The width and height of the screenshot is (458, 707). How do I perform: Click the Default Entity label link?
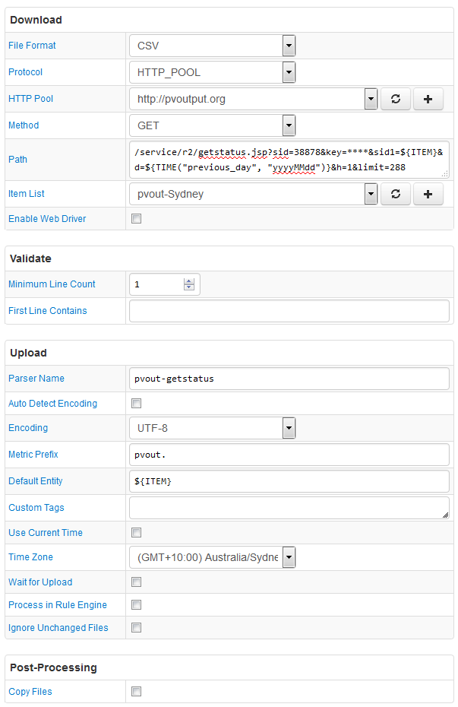pyautogui.click(x=35, y=481)
